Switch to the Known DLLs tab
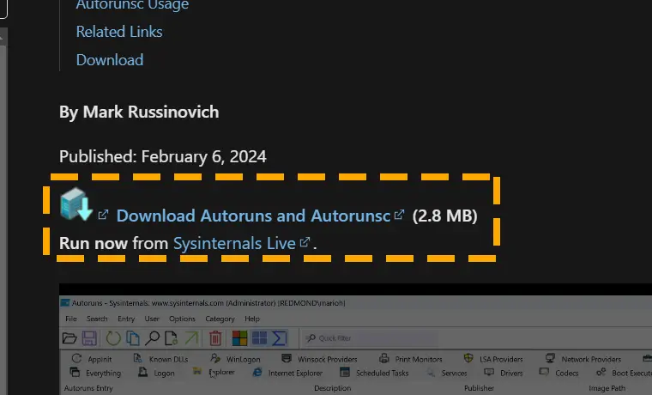 tap(160, 359)
